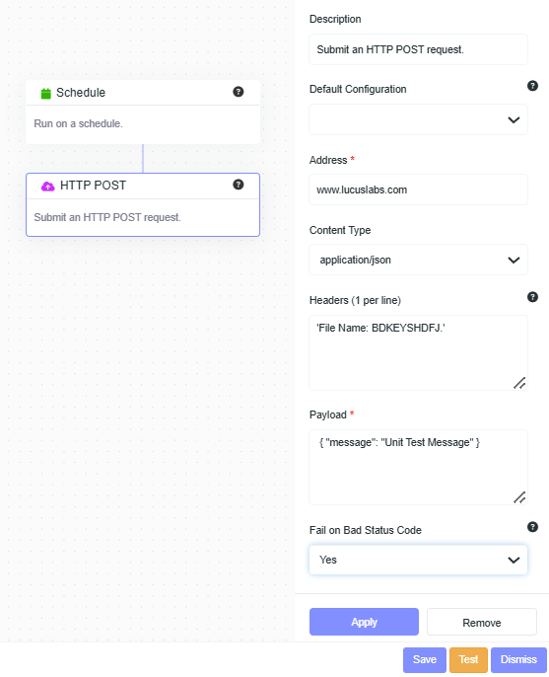This screenshot has height=677, width=549.
Task: Save the workflow
Action: coord(425,659)
